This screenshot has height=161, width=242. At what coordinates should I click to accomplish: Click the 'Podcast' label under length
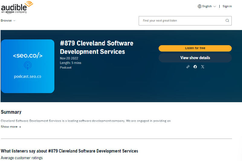[66, 68]
